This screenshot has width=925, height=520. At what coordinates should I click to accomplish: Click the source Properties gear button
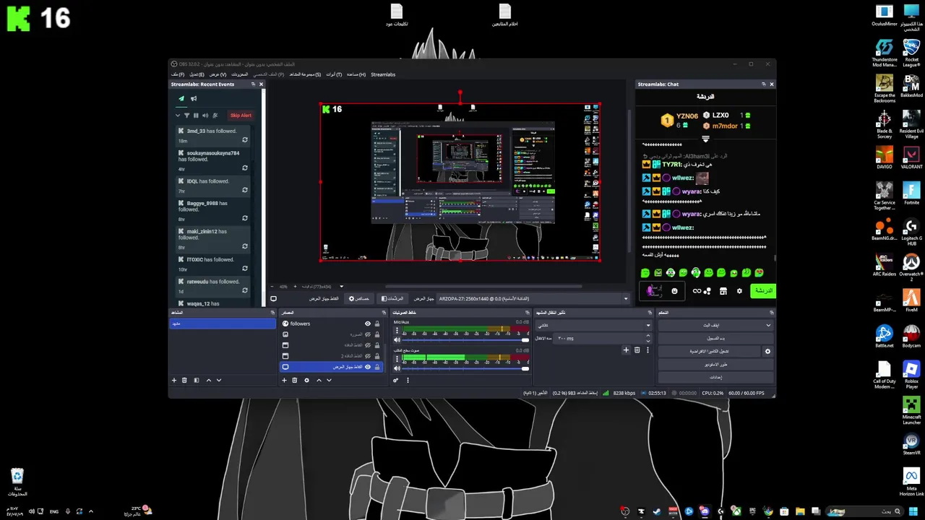[x=359, y=298]
